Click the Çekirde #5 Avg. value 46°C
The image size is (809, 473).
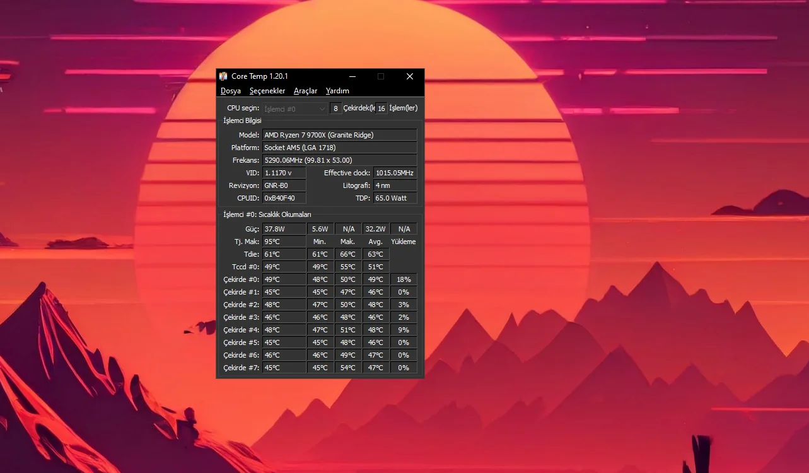coord(376,342)
